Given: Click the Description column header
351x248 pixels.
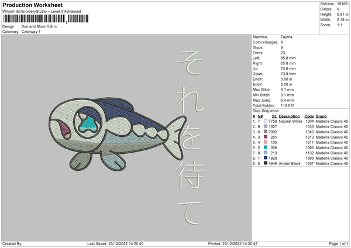Looking at the screenshot, I should click(289, 116).
